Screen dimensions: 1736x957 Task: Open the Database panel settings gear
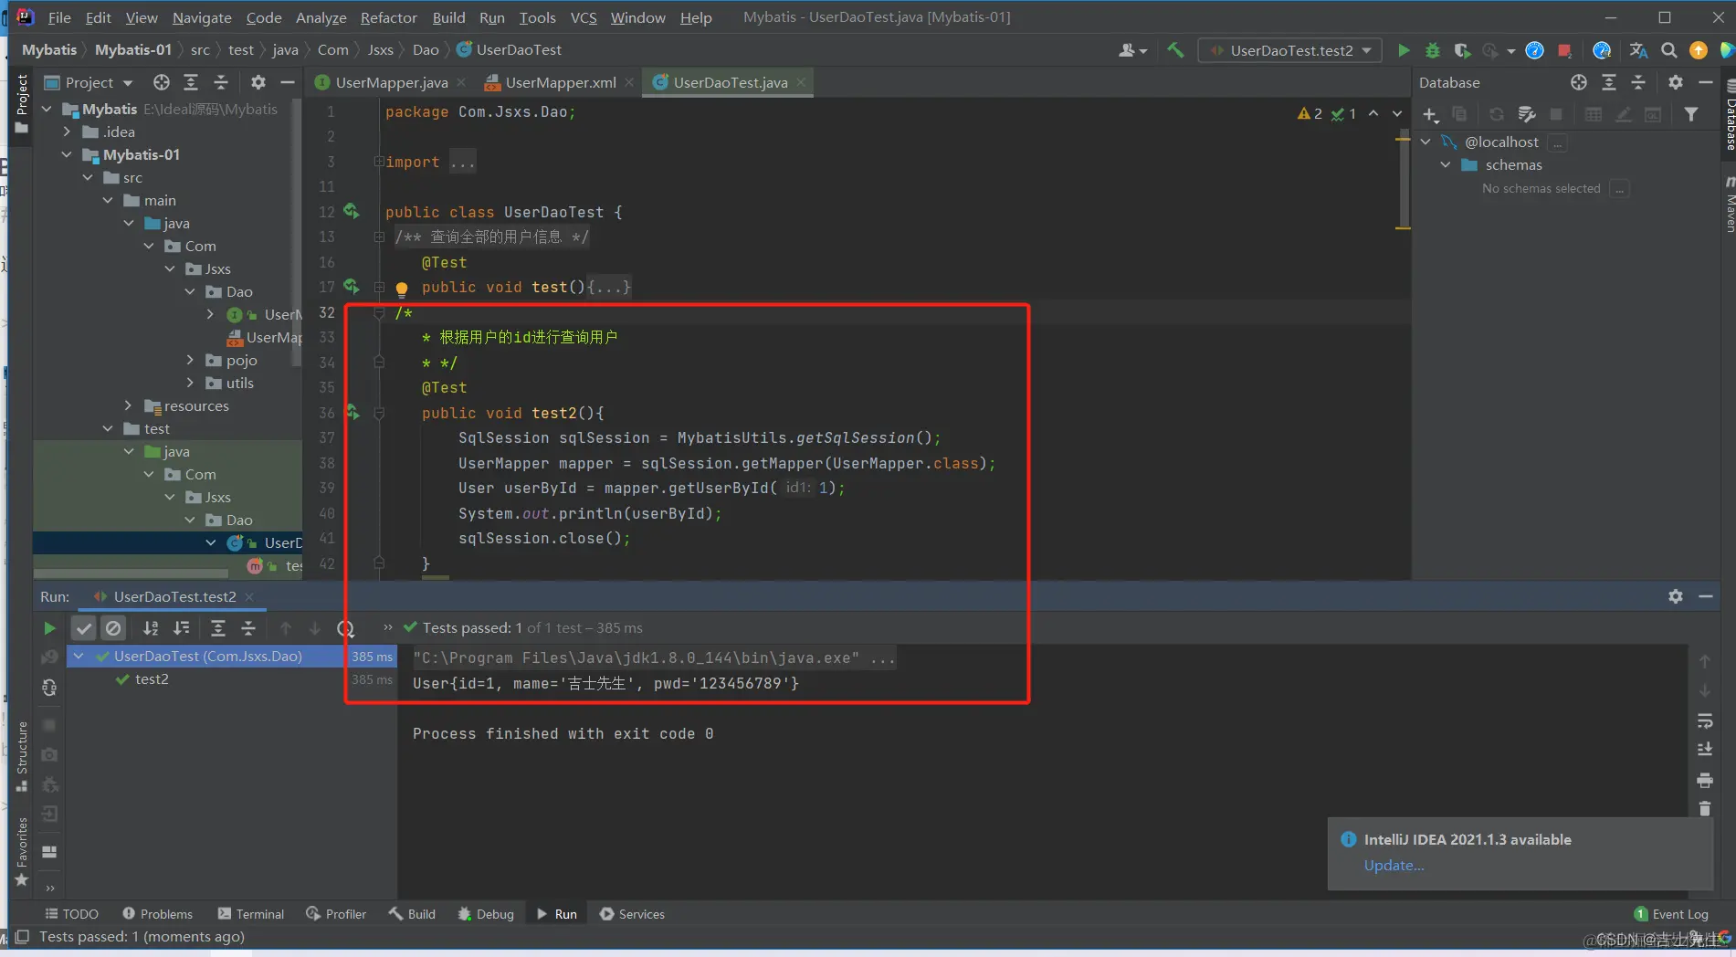click(x=1675, y=82)
